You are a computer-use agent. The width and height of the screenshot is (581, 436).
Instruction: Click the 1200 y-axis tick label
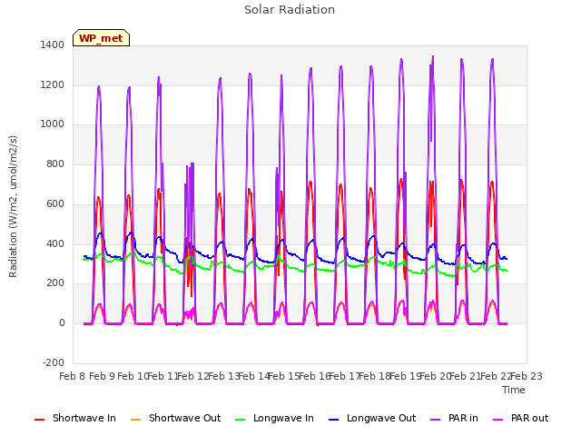[53, 84]
